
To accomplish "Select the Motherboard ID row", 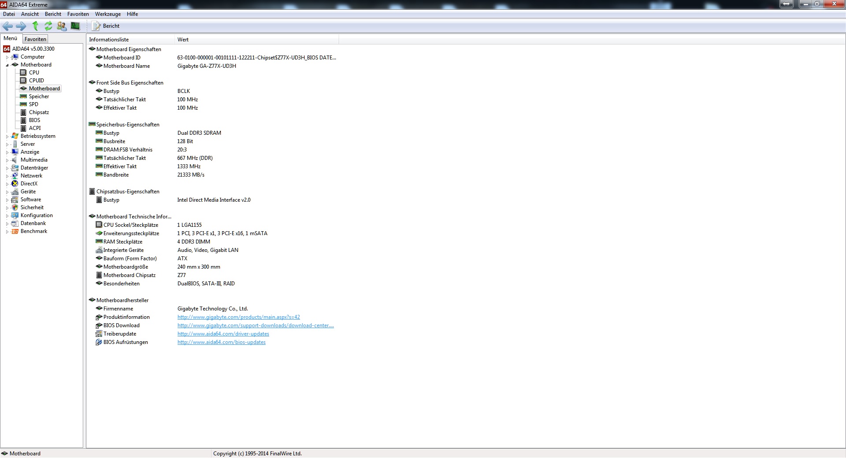I will pos(213,58).
